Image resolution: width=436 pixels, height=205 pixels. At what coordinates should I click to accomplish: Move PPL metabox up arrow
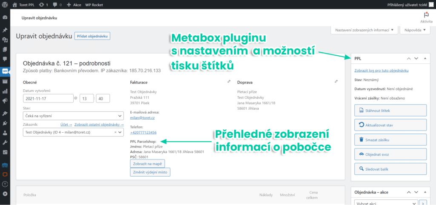(408, 58)
